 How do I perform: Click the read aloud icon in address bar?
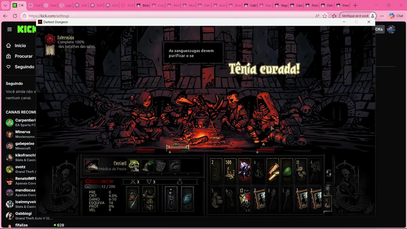pyautogui.click(x=317, y=16)
